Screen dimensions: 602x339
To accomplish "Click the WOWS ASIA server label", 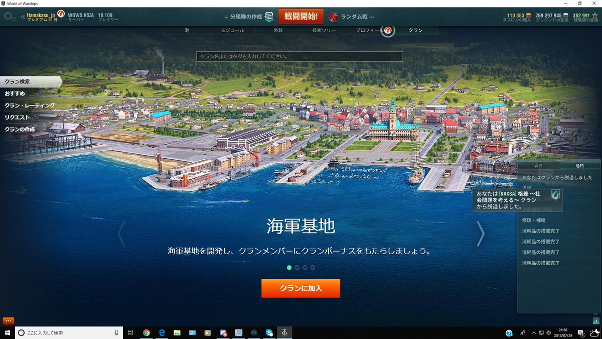I will click(x=81, y=15).
